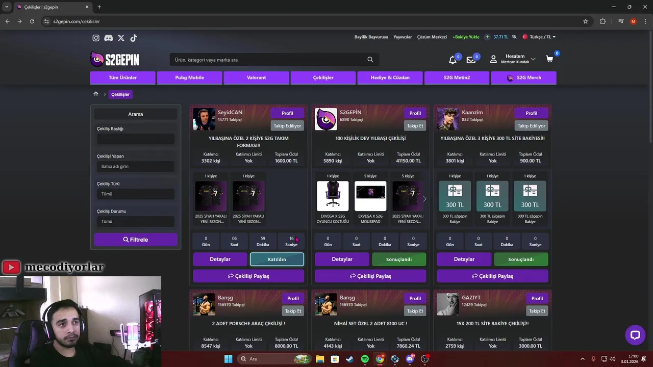Click the EXVEGA mousepad thumbnail
The height and width of the screenshot is (367, 653).
click(370, 196)
